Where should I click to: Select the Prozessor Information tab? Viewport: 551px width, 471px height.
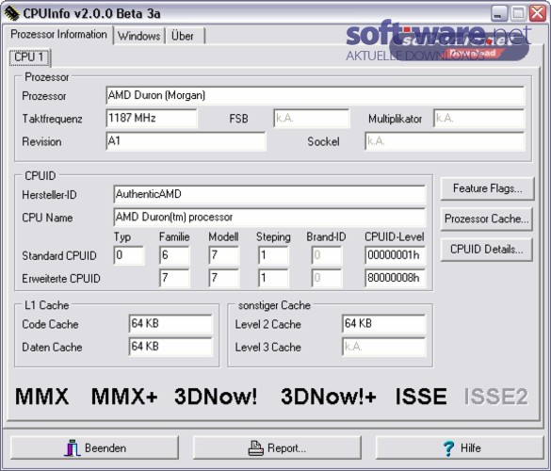tap(58, 35)
